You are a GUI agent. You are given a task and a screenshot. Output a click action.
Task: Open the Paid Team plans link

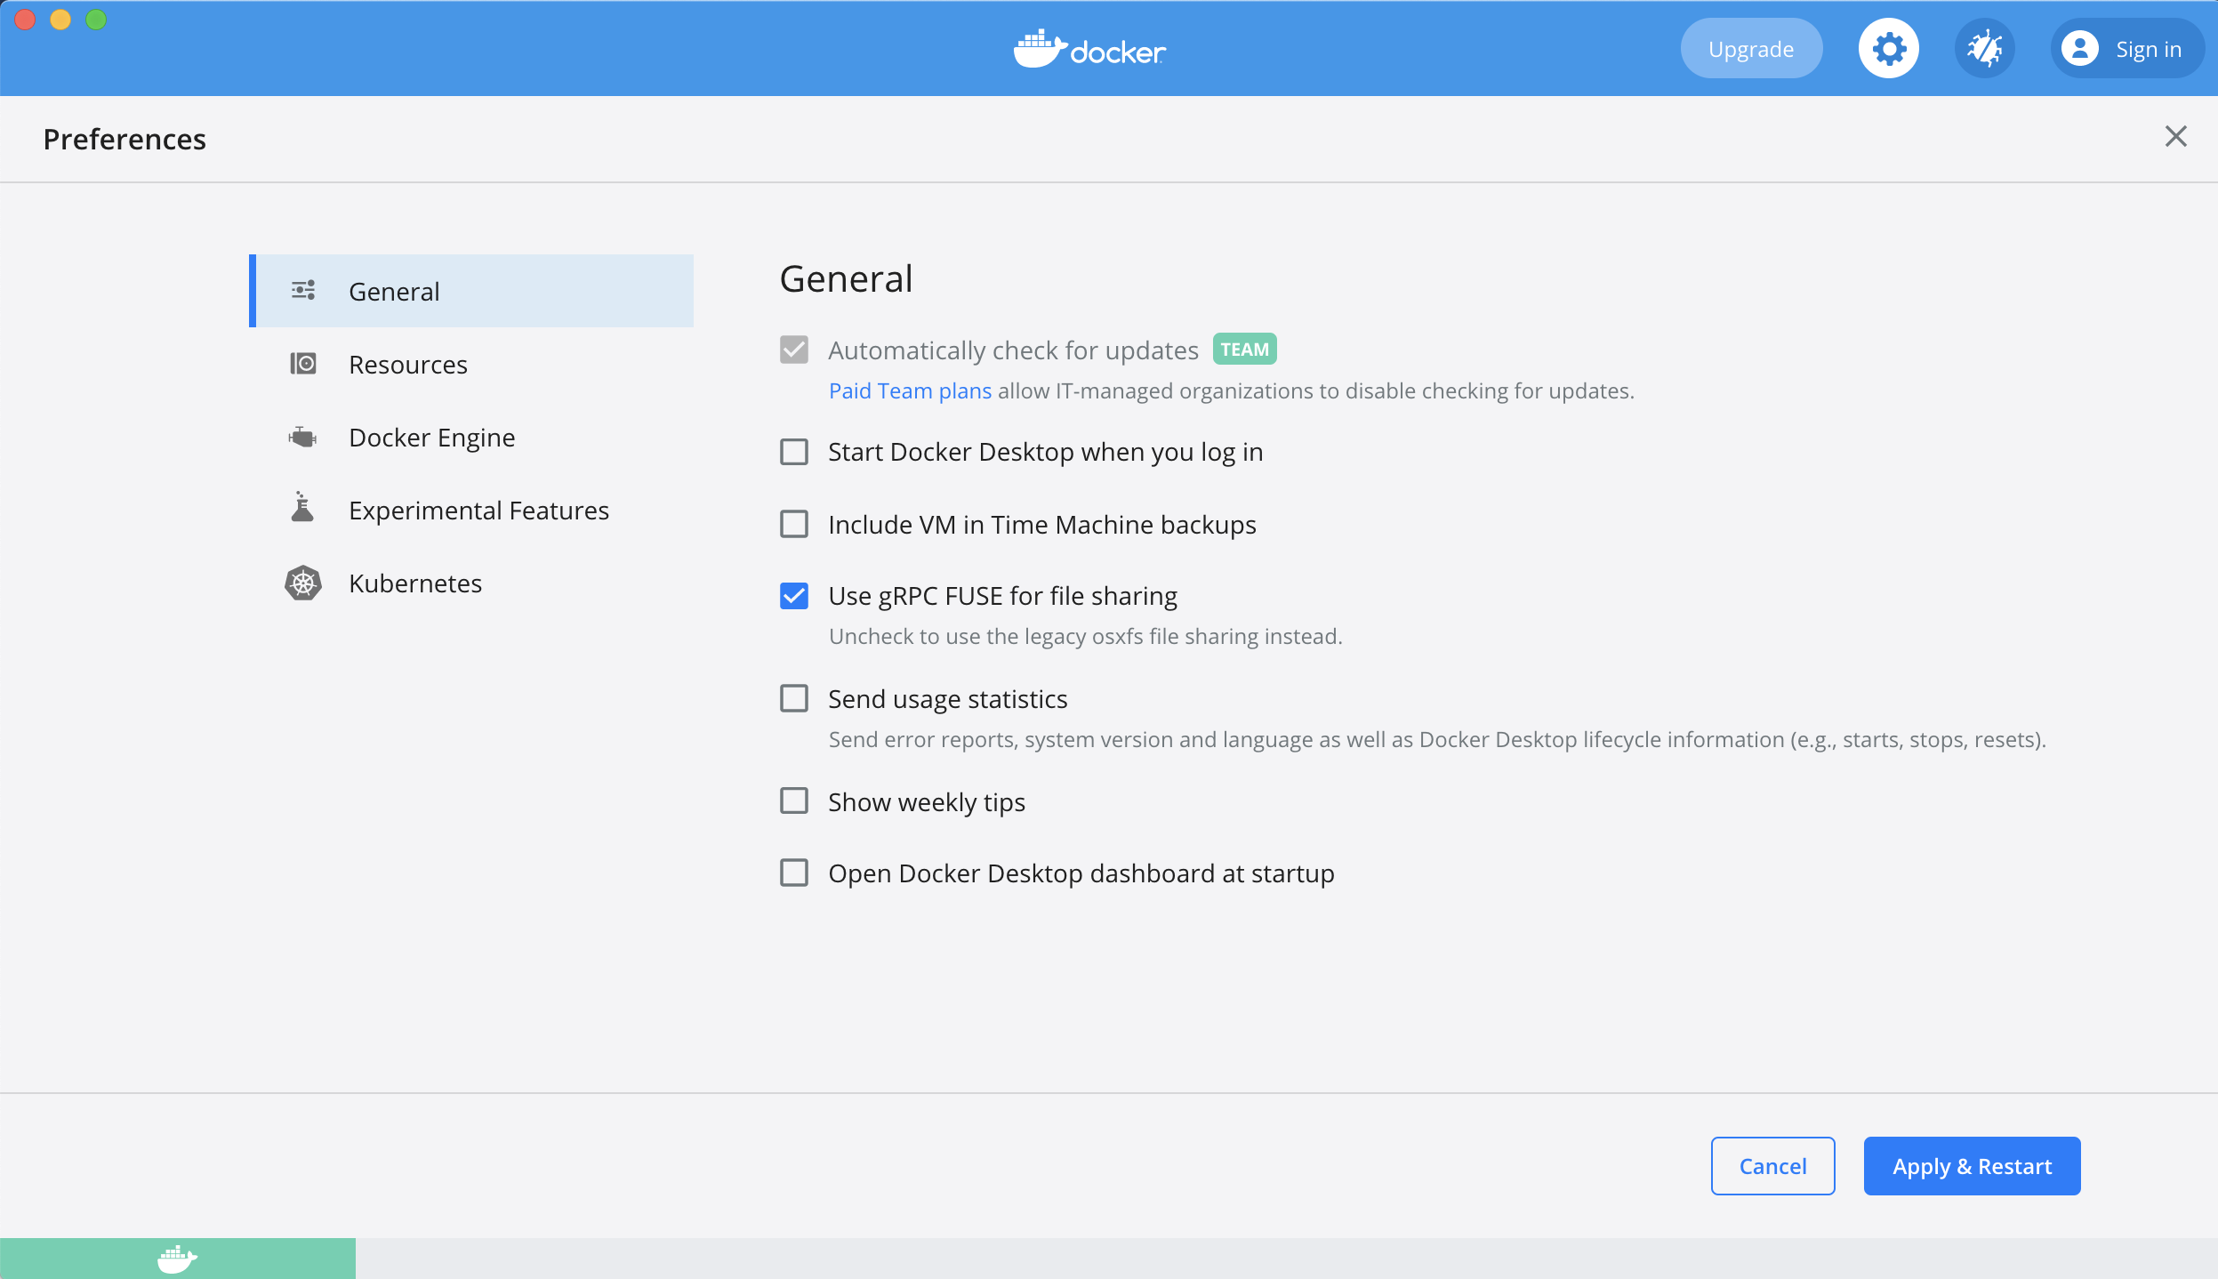click(910, 391)
